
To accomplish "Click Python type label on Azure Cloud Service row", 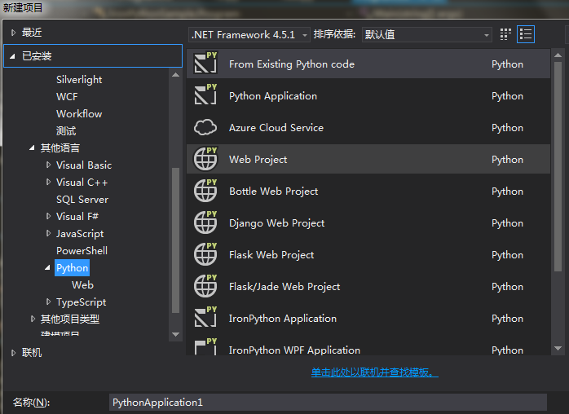I will (507, 128).
